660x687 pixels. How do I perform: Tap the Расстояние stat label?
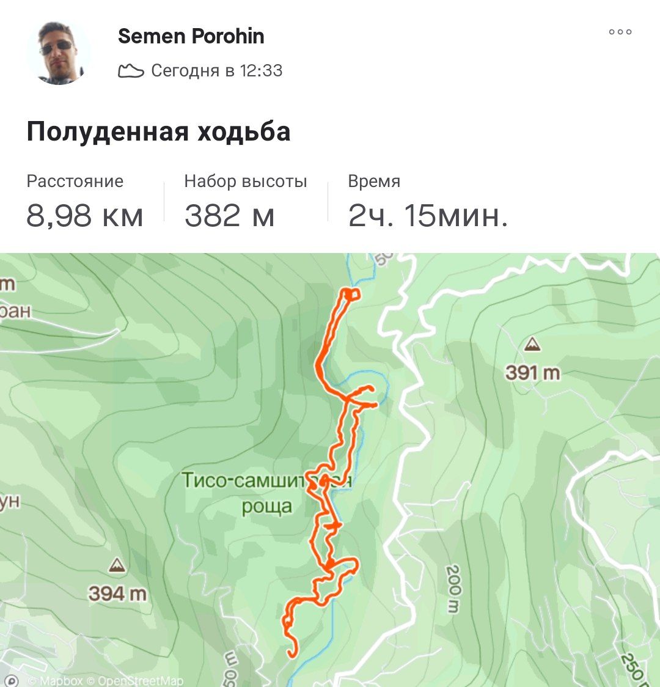pos(75,181)
